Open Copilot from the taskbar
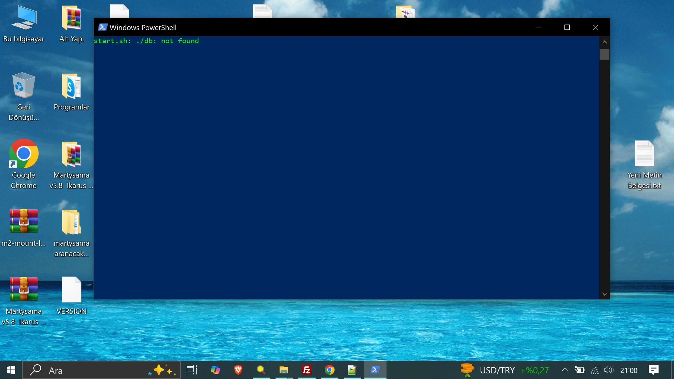The width and height of the screenshot is (674, 379). [215, 370]
